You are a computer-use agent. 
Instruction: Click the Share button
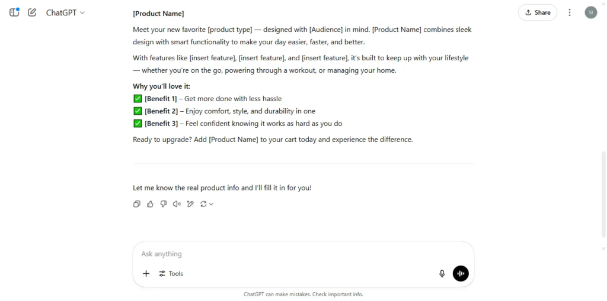coord(537,12)
